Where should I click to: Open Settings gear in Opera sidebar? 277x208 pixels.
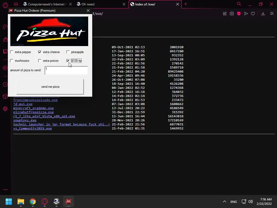pyautogui.click(x=5, y=109)
